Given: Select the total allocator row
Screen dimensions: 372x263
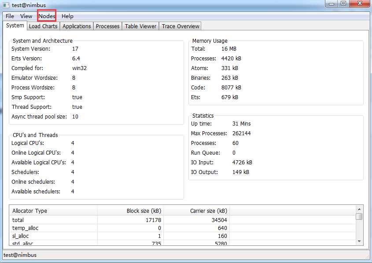Looking at the screenshot, I should click(x=183, y=220).
